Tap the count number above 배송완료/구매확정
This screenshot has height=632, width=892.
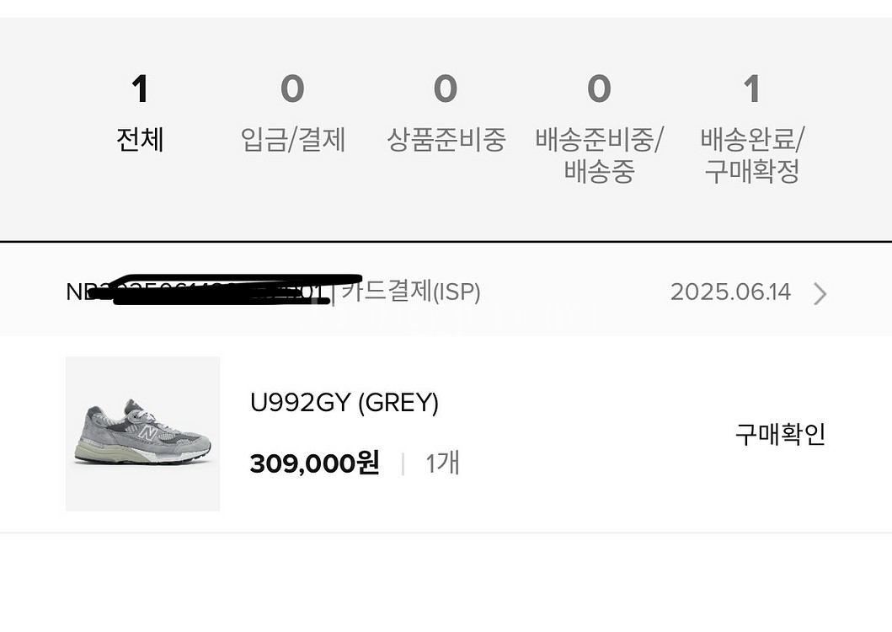point(752,89)
